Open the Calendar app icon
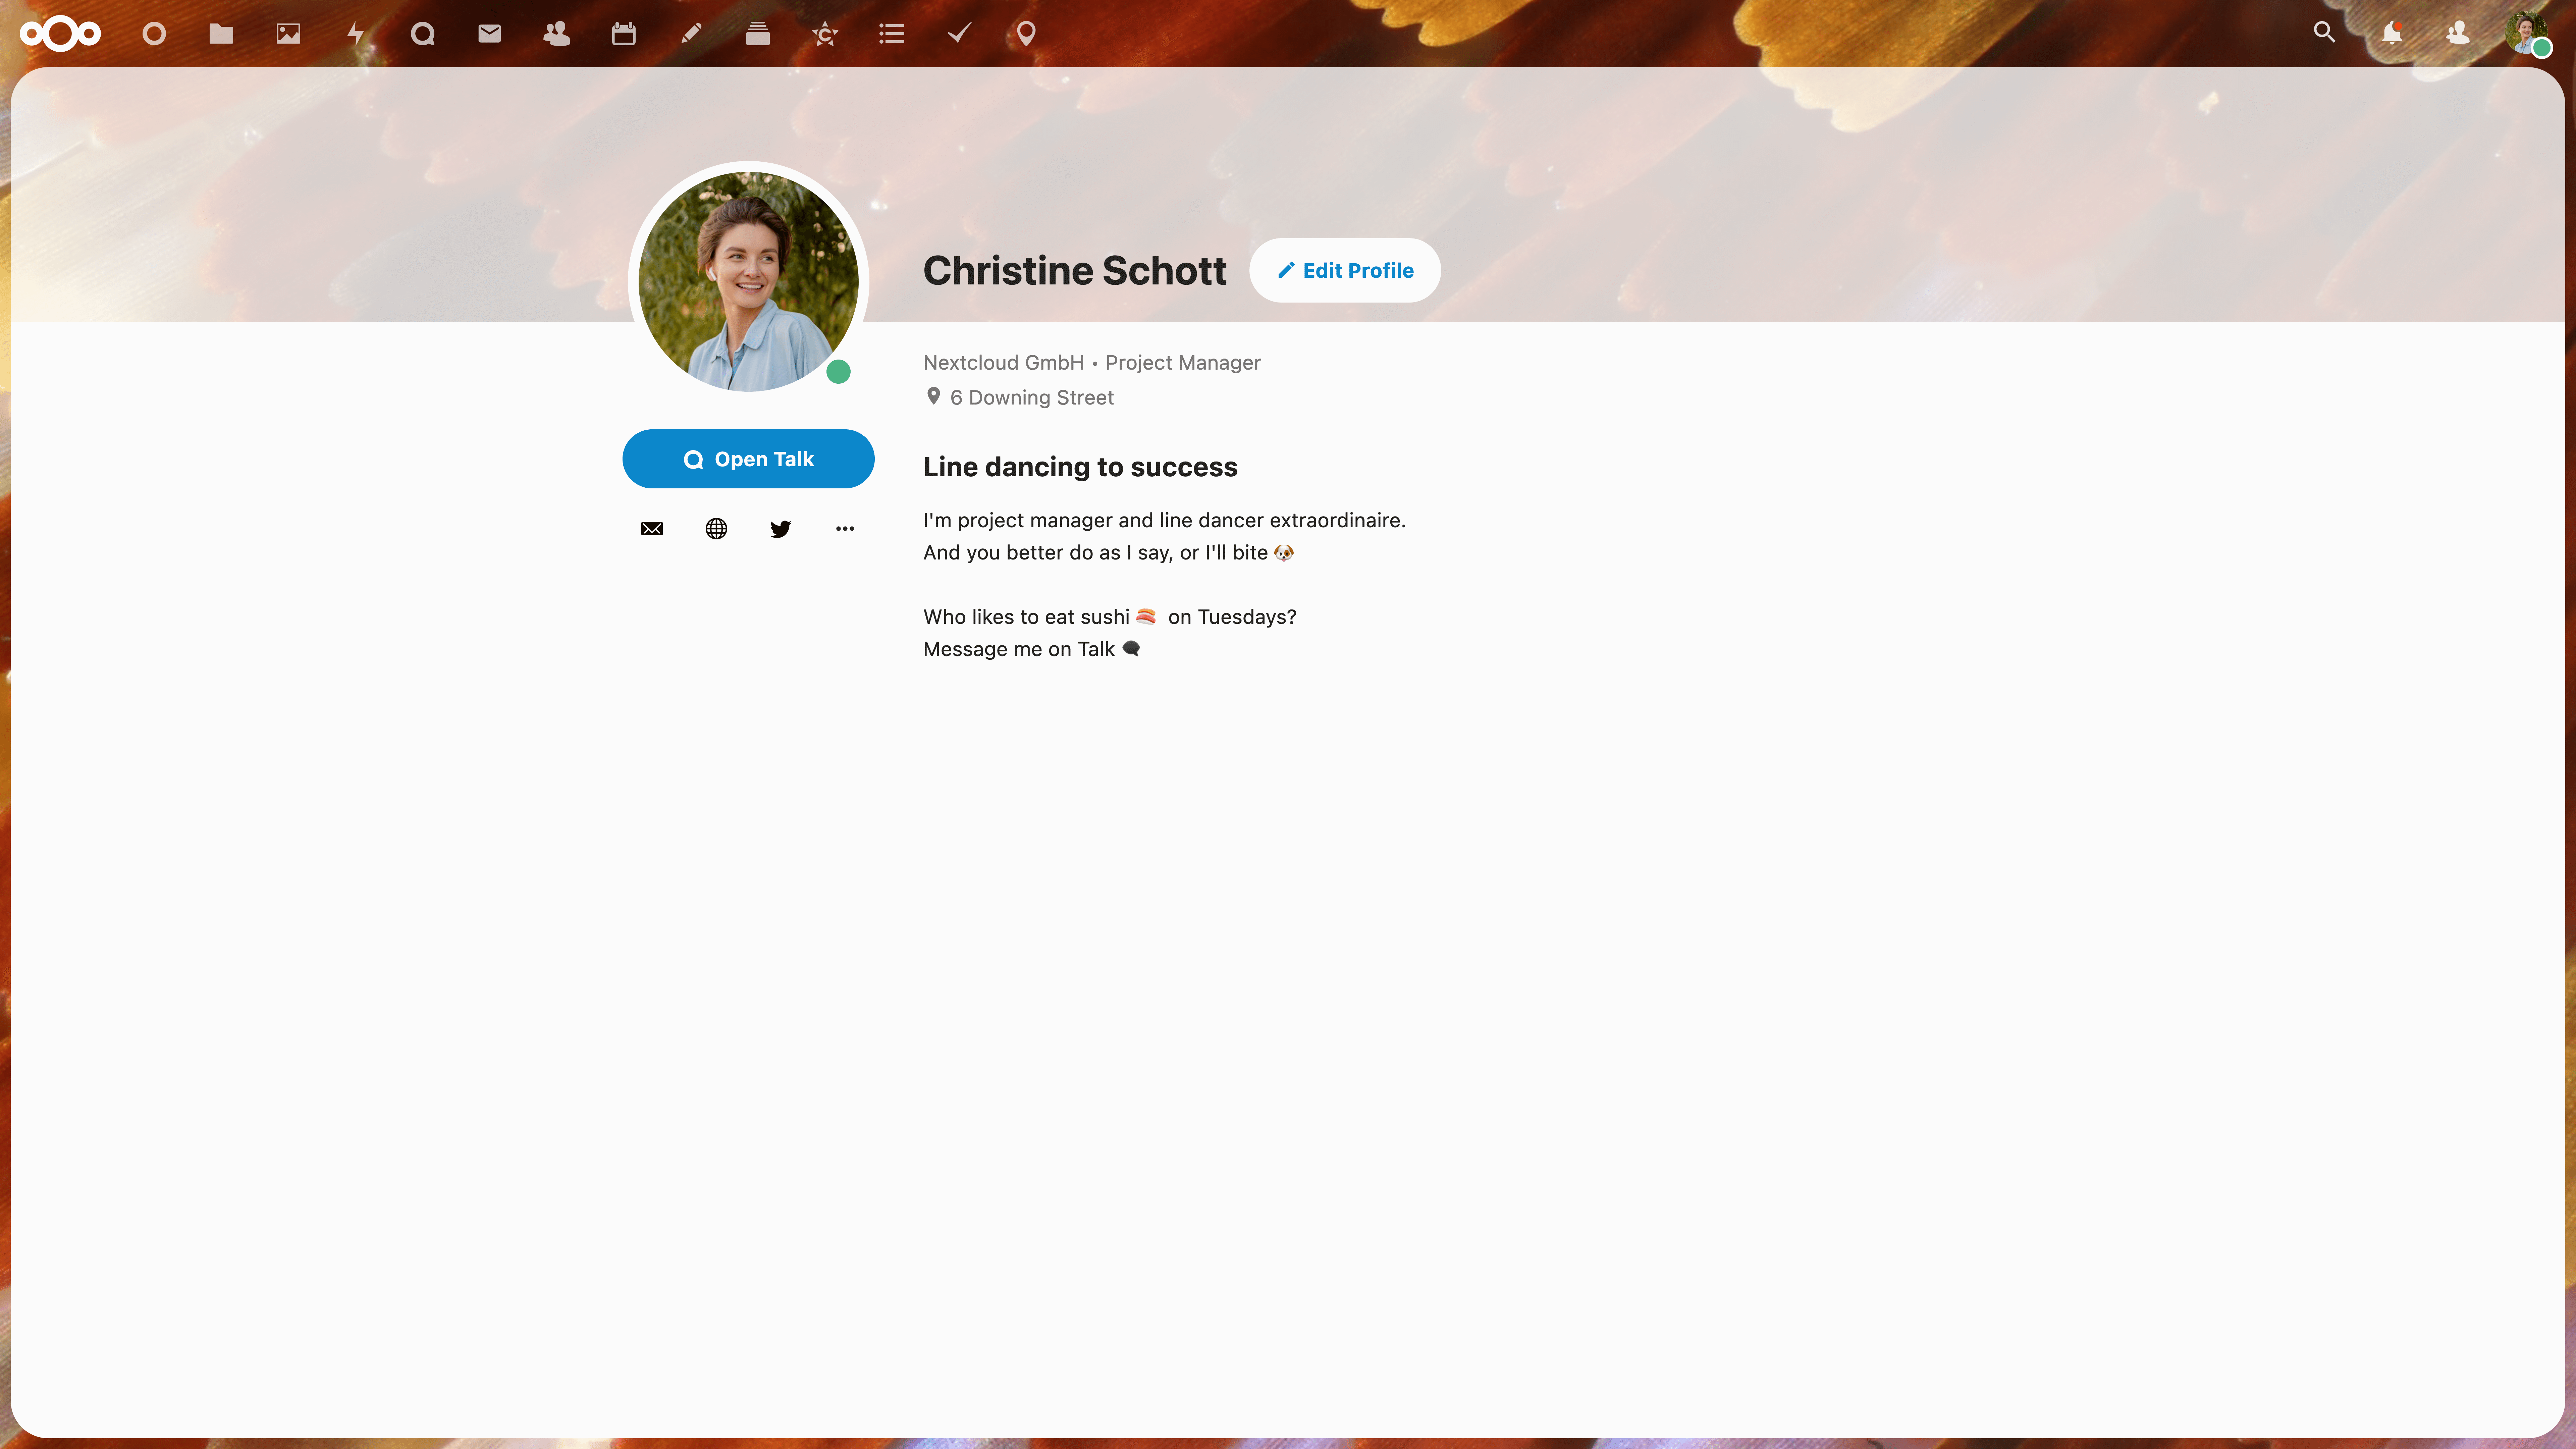The width and height of the screenshot is (2576, 1449). [623, 34]
